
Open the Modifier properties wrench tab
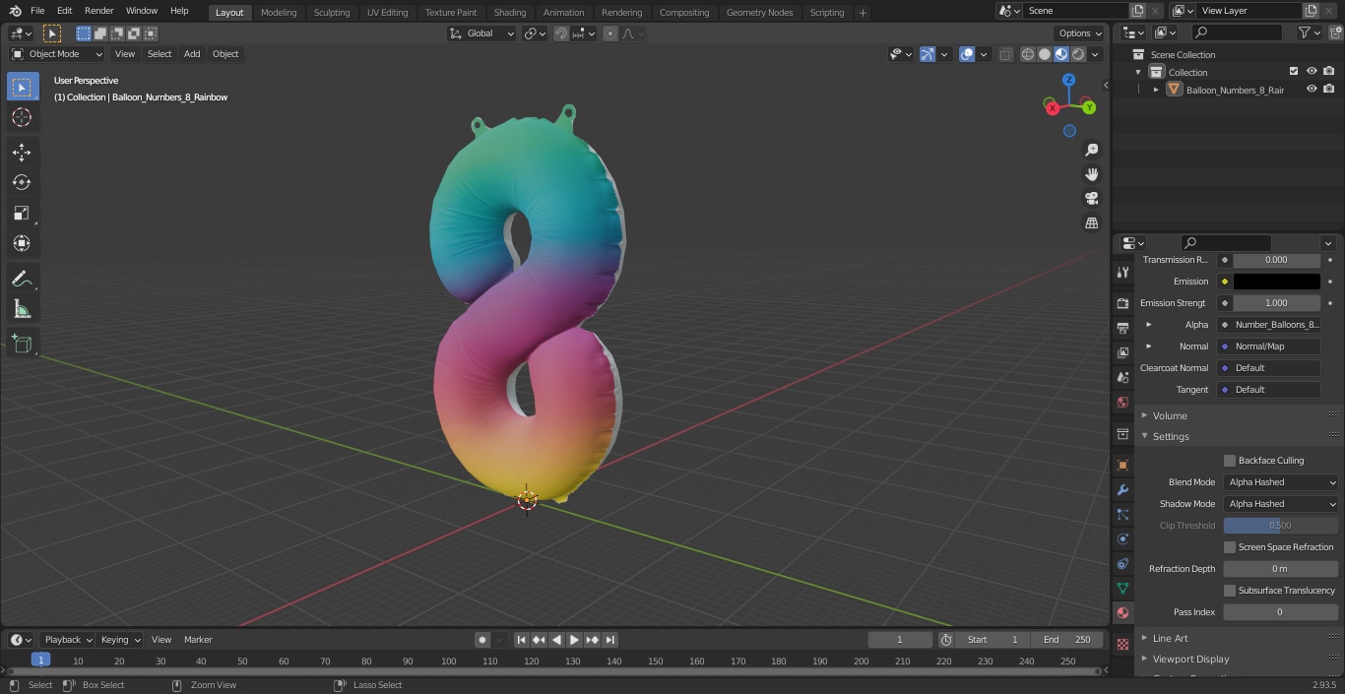[x=1122, y=489]
